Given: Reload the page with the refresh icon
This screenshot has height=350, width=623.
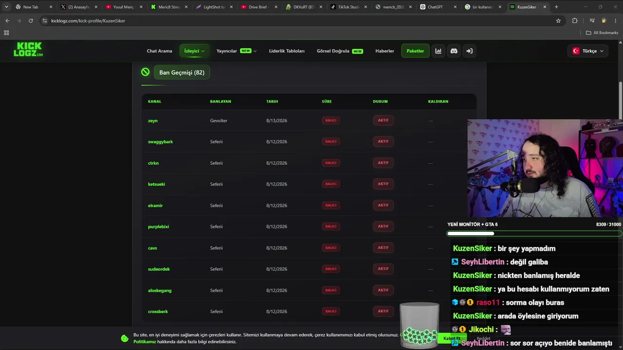Looking at the screenshot, I should coord(31,20).
